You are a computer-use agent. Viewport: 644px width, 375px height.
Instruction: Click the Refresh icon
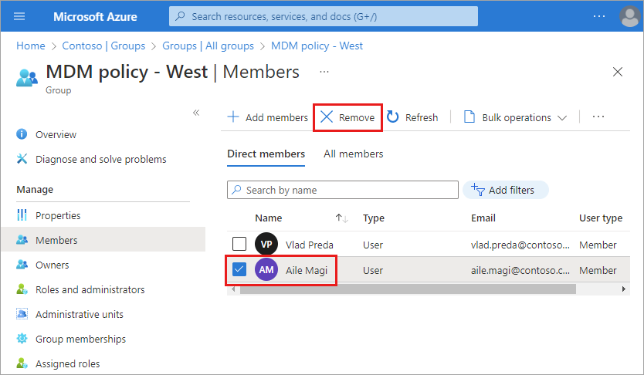click(x=393, y=117)
